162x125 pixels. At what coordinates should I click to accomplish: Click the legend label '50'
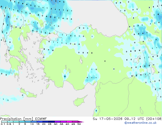[79, 124]
